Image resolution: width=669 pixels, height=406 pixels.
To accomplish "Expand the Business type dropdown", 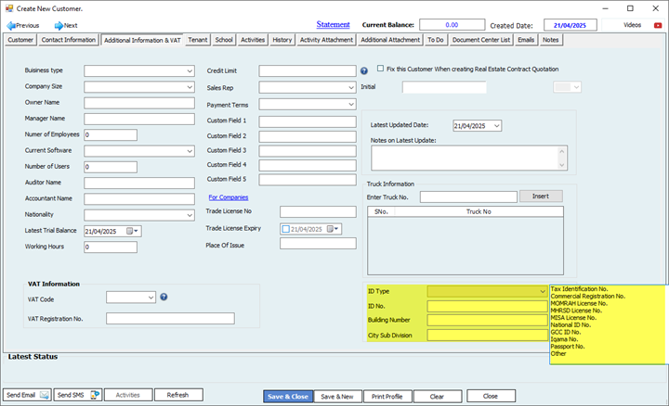I will click(190, 71).
